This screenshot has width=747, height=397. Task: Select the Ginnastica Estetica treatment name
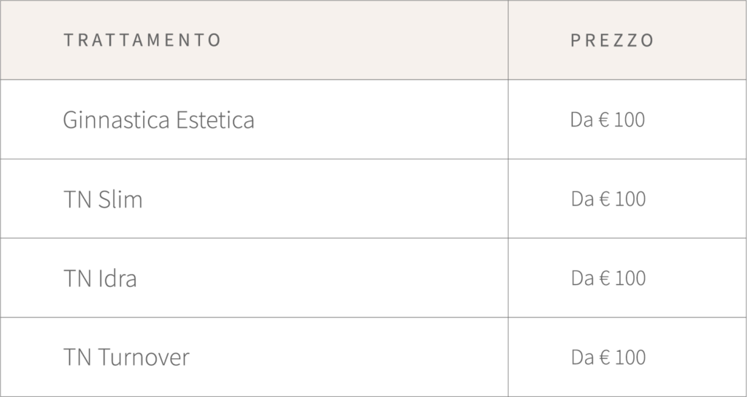(x=158, y=119)
